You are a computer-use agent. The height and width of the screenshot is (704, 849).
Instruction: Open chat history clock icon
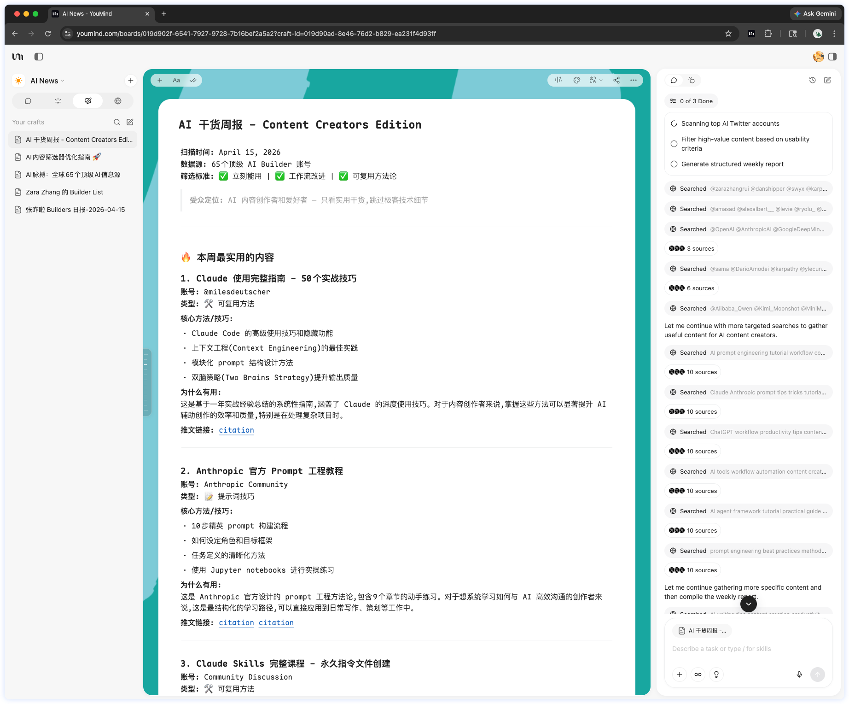(812, 80)
